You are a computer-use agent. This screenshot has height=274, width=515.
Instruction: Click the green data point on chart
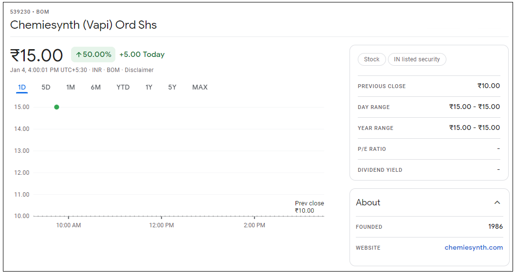tap(56, 107)
